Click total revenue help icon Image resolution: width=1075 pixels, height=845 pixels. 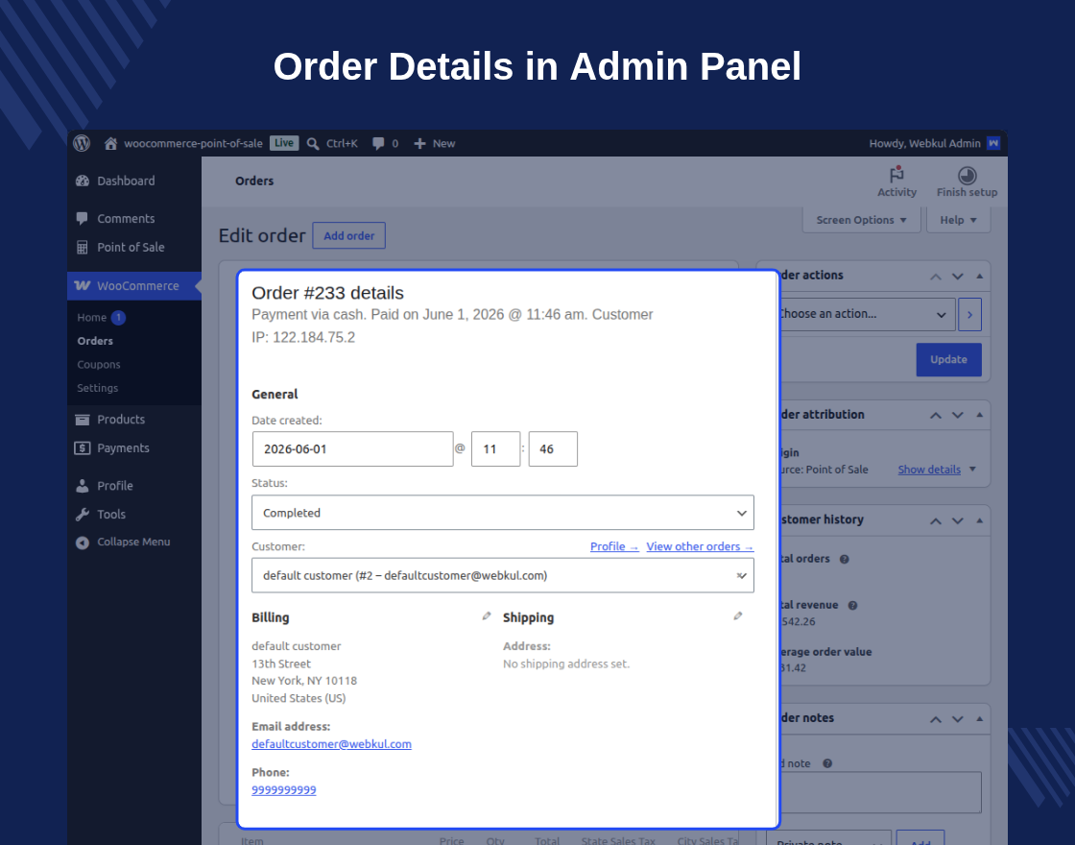click(x=853, y=606)
